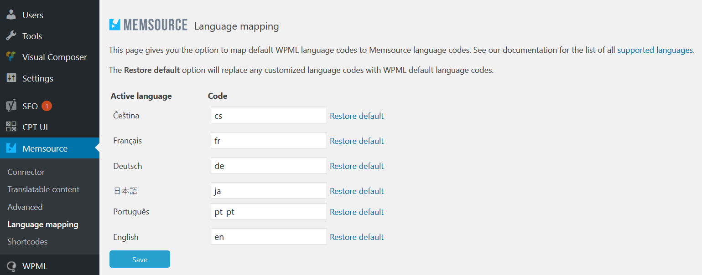Focus the Deutsch code field
Screen dimensions: 702x275
coord(269,165)
